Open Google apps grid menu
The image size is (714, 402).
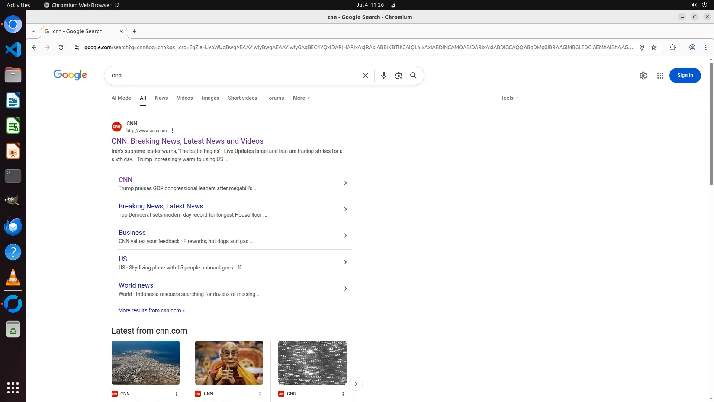660,76
